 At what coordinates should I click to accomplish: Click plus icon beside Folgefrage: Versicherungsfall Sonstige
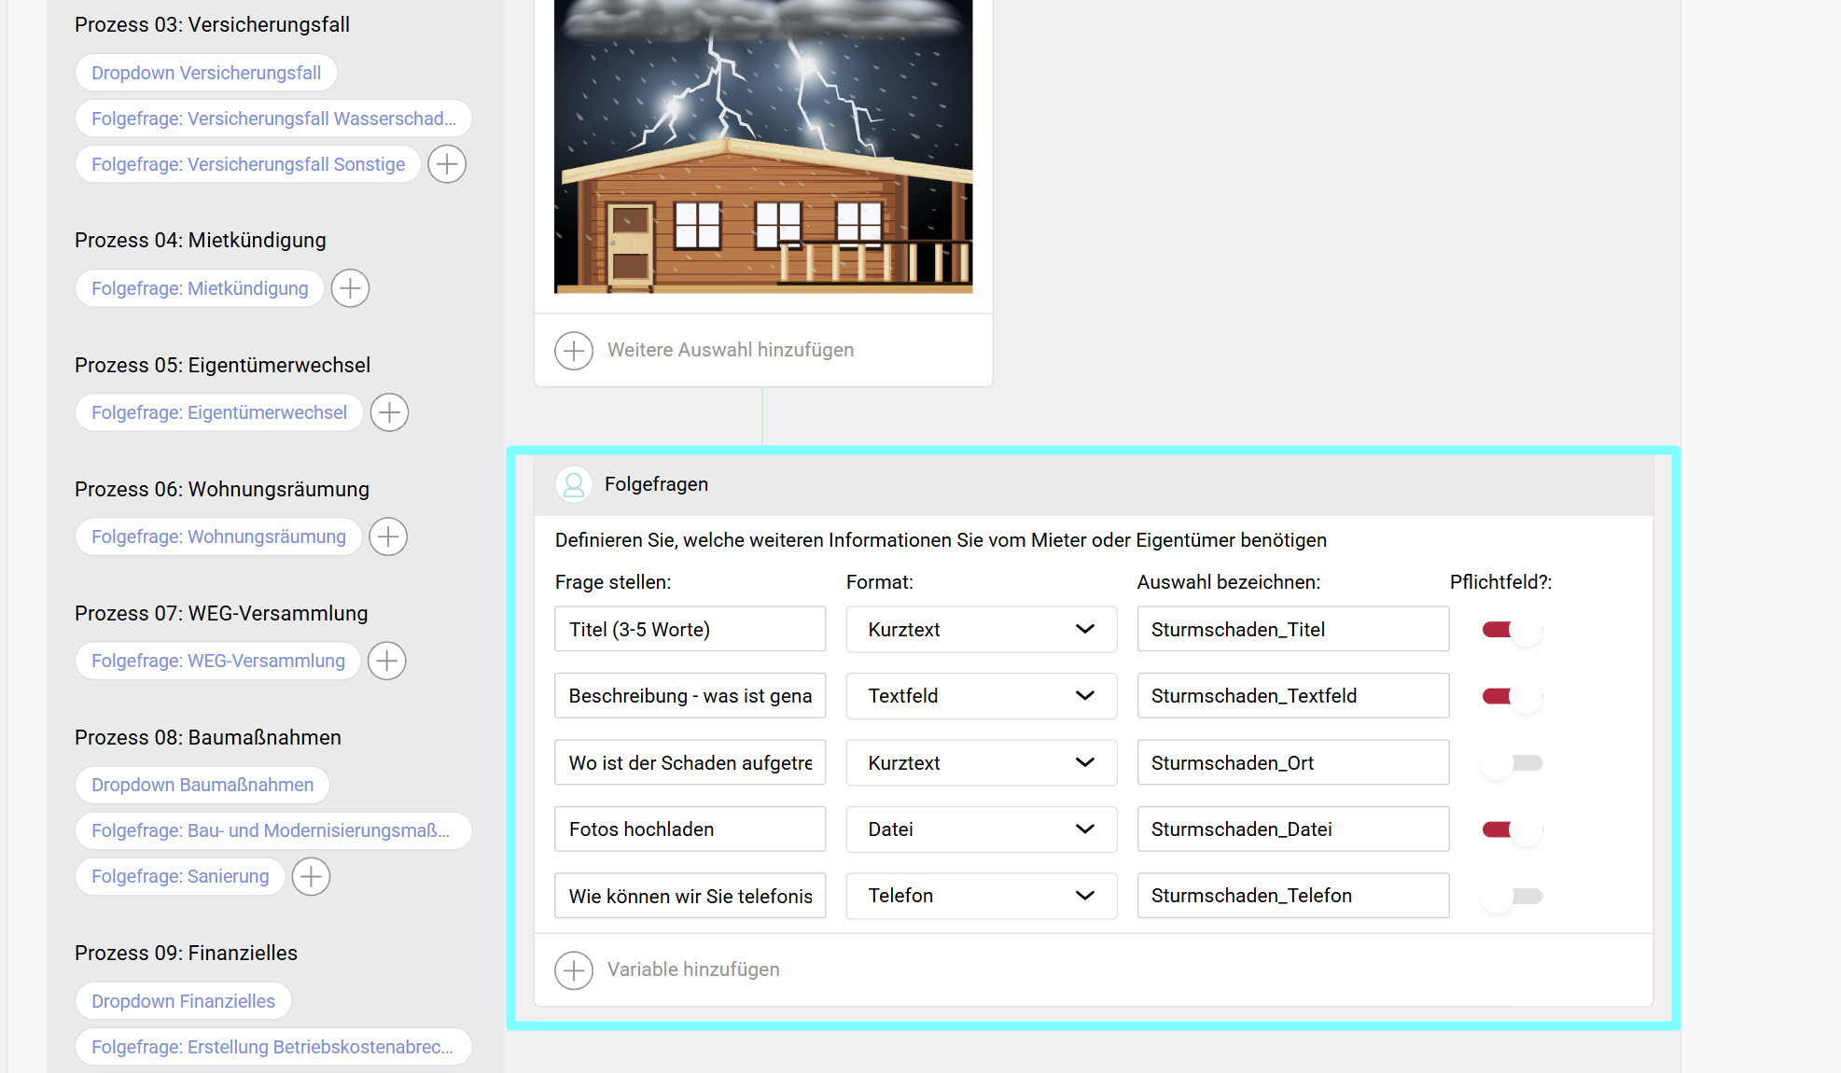pos(447,164)
